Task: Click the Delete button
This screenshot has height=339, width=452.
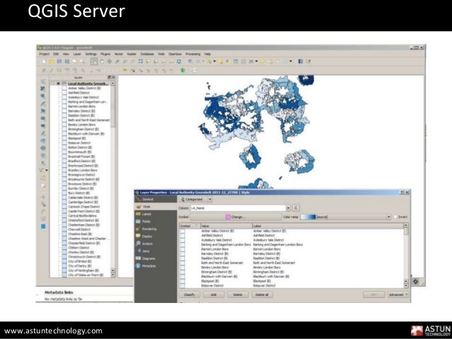Action: pyautogui.click(x=237, y=294)
